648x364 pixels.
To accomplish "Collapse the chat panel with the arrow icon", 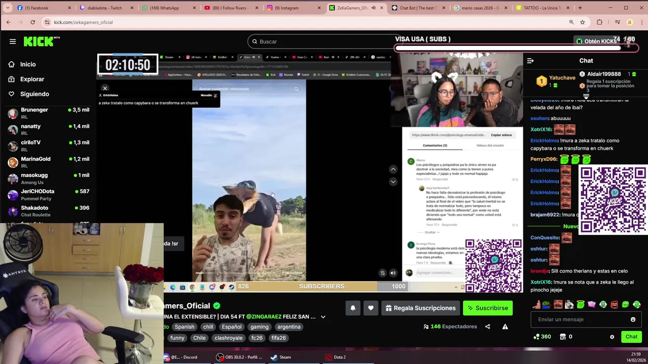I will 531,61.
